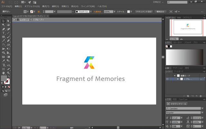Switch to the アートボード panel tab

[x=178, y=72]
